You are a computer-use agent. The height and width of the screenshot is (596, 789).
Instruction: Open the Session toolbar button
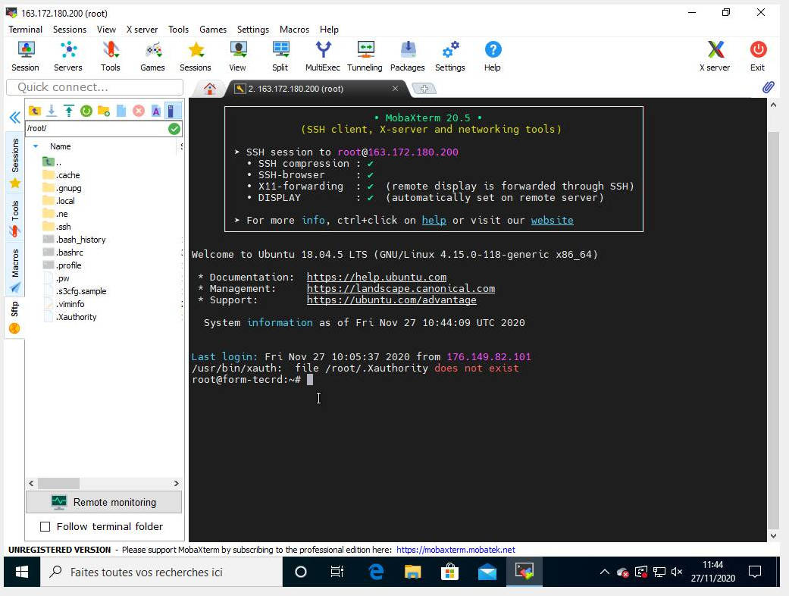coord(25,56)
